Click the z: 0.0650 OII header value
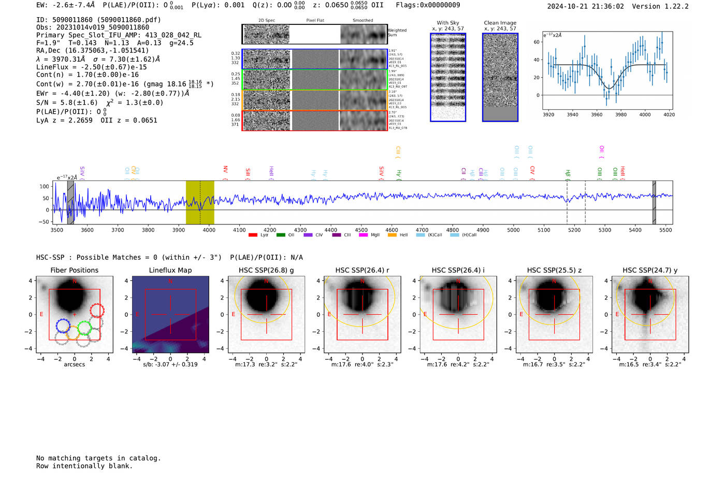The image size is (725, 494). tap(349, 5)
